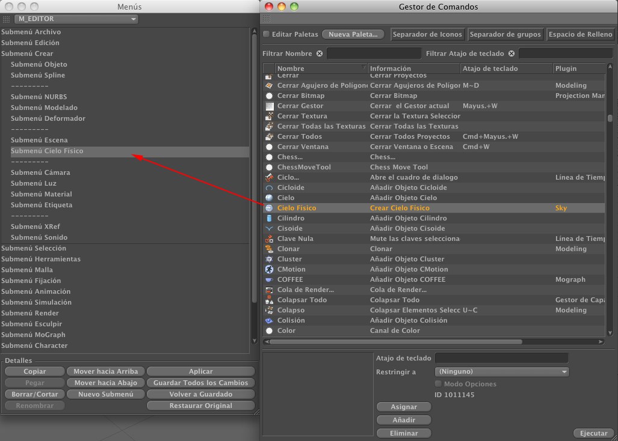Click Guardar Todos los Cambios
The image size is (618, 441).
pos(200,383)
